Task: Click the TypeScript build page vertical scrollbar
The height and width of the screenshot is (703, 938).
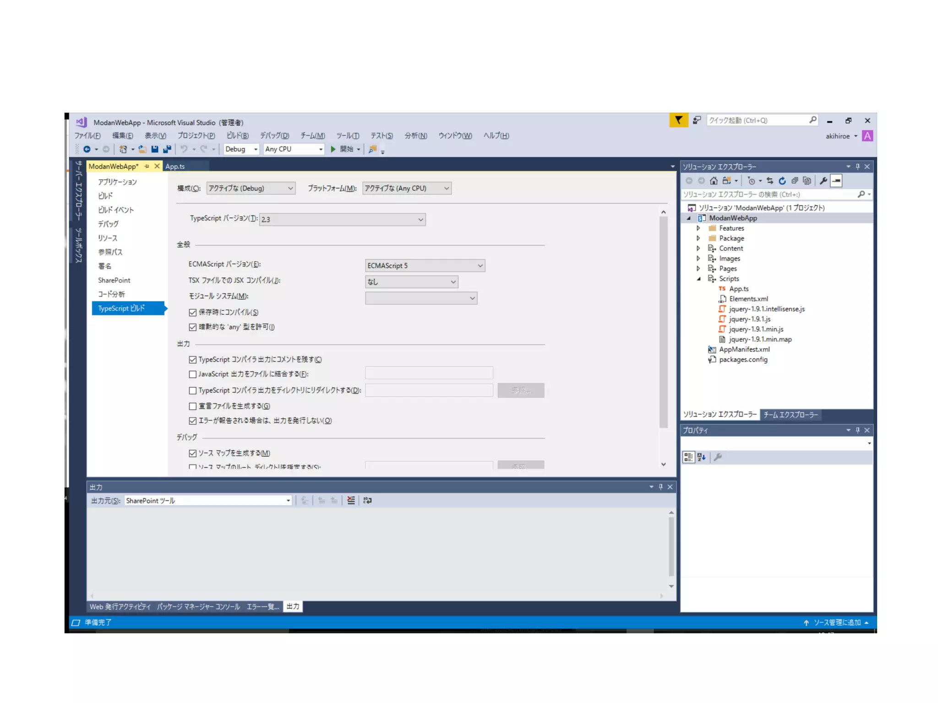Action: pos(663,320)
